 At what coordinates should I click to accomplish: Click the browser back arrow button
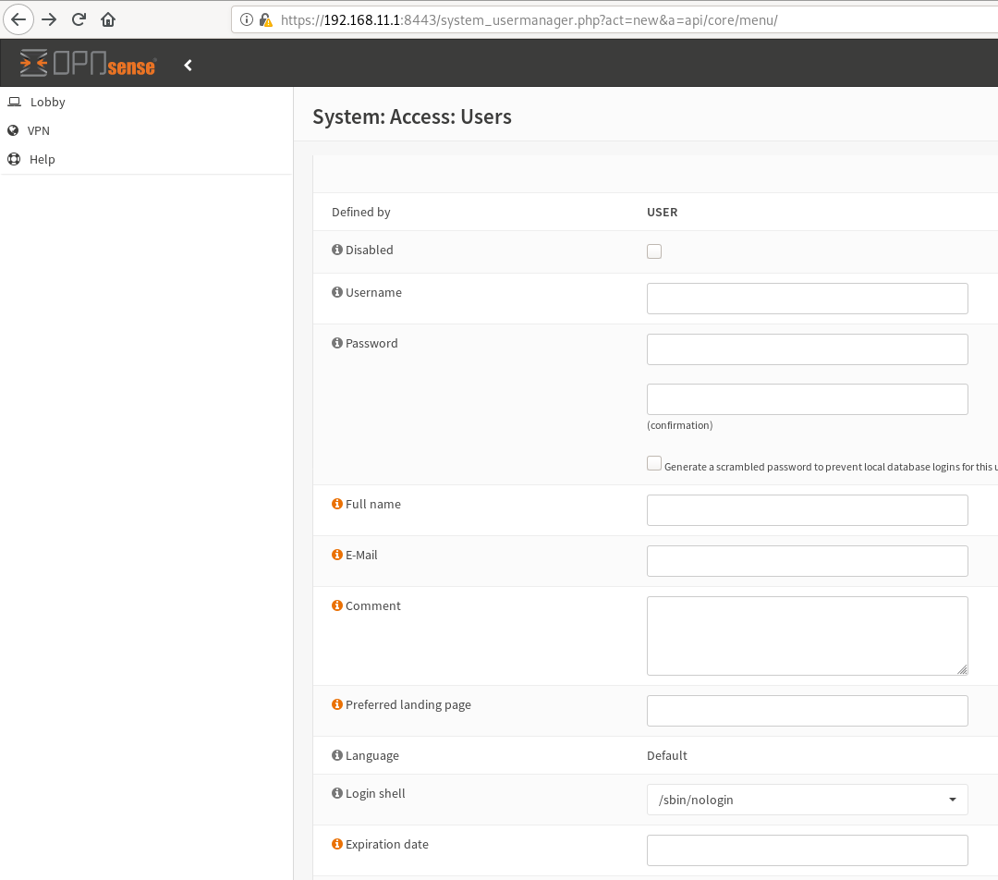coord(19,19)
